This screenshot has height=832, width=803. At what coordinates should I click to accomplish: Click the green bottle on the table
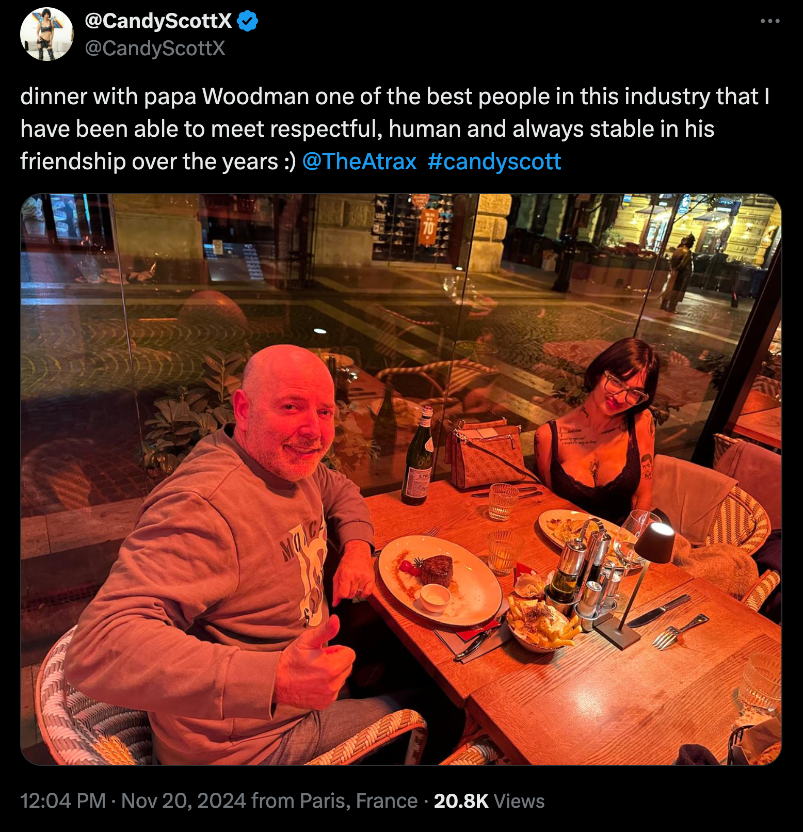click(x=418, y=456)
